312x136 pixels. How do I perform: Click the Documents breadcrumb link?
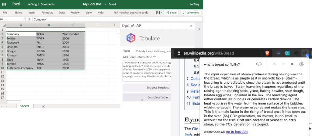tap(47, 4)
